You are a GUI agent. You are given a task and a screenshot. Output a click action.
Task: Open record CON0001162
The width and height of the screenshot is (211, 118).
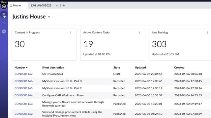point(23,114)
